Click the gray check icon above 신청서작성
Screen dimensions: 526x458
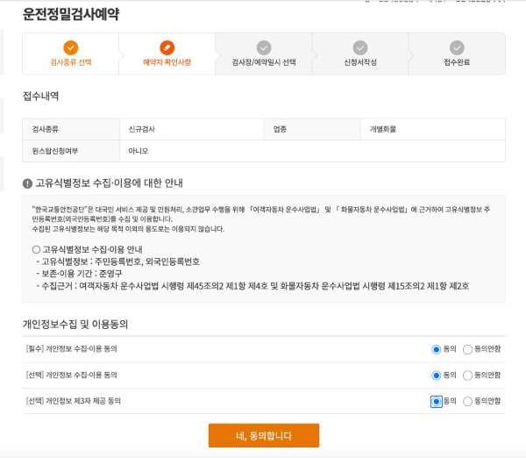(x=360, y=47)
